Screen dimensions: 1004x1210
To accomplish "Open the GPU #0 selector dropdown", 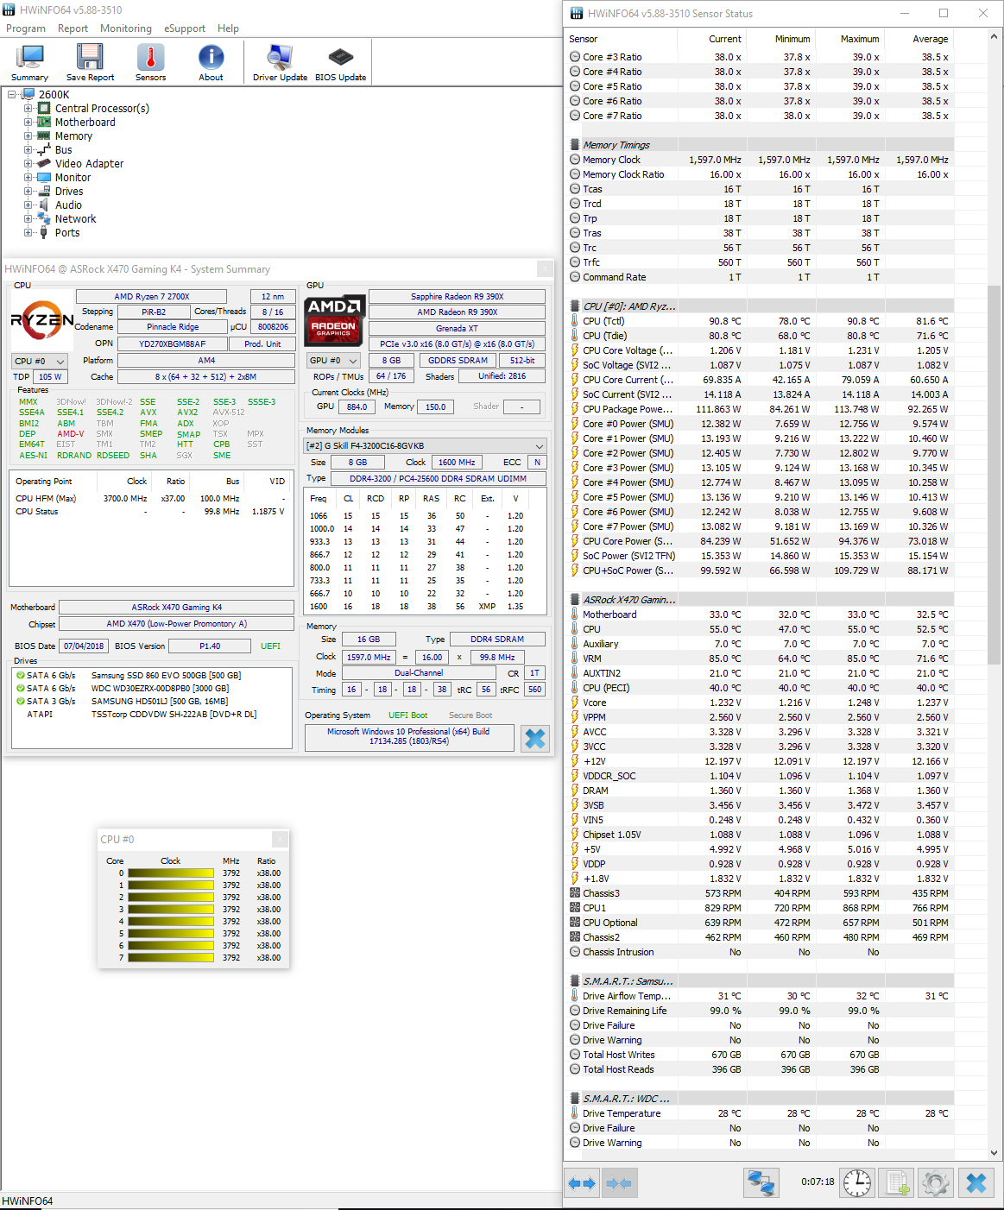I will [333, 361].
